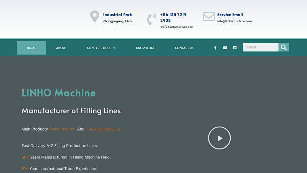
Task: Click the 30+ Years Manufacturing line
Action: point(66,157)
